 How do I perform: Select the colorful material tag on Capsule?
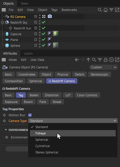pyautogui.click(x=56, y=33)
